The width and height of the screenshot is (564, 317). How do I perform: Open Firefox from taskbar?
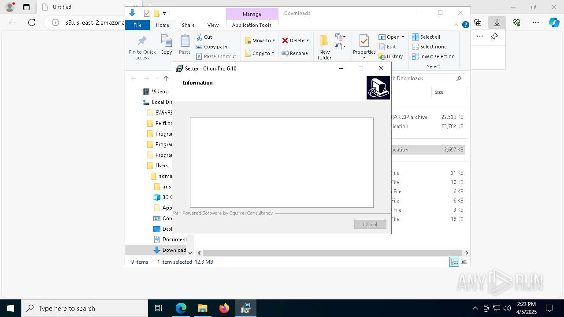(224, 308)
